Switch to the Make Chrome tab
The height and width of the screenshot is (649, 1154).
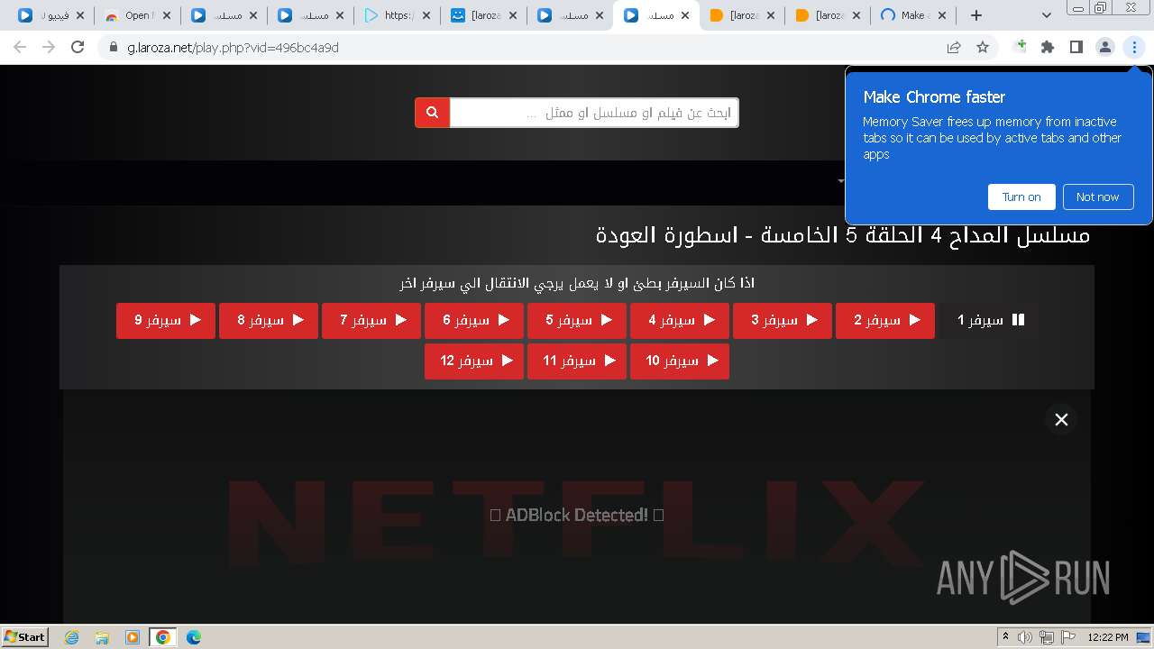tap(912, 15)
